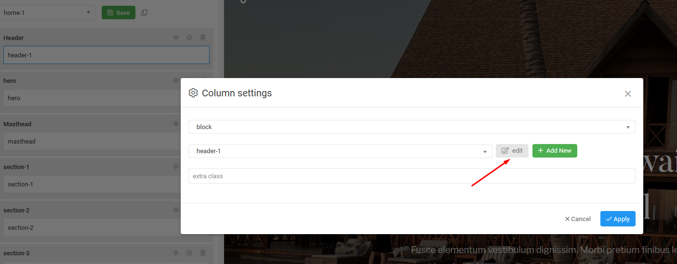The width and height of the screenshot is (677, 264).
Task: Click the Add New button
Action: [x=555, y=151]
